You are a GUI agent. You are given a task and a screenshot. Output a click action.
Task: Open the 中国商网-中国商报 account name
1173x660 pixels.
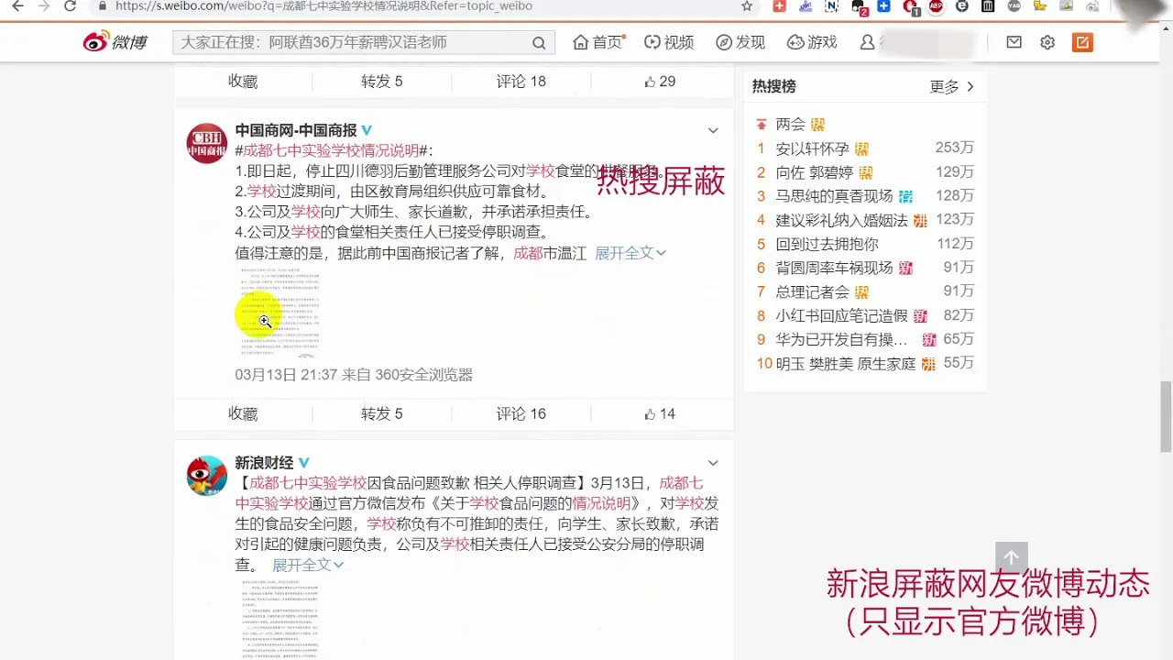(296, 130)
